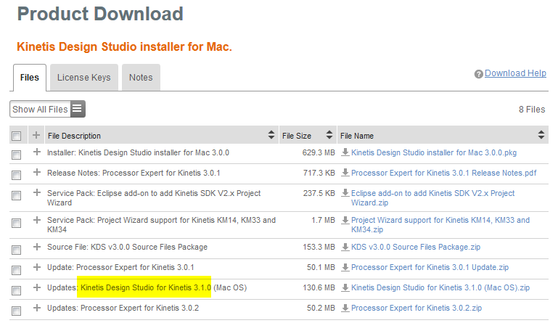Click 'Source File: KDS v3.0.0 Source Files Package' description

pyautogui.click(x=127, y=247)
